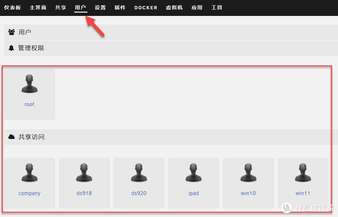Click the win10 user avatar
Image resolution: width=338 pixels, height=217 pixels.
click(x=248, y=173)
